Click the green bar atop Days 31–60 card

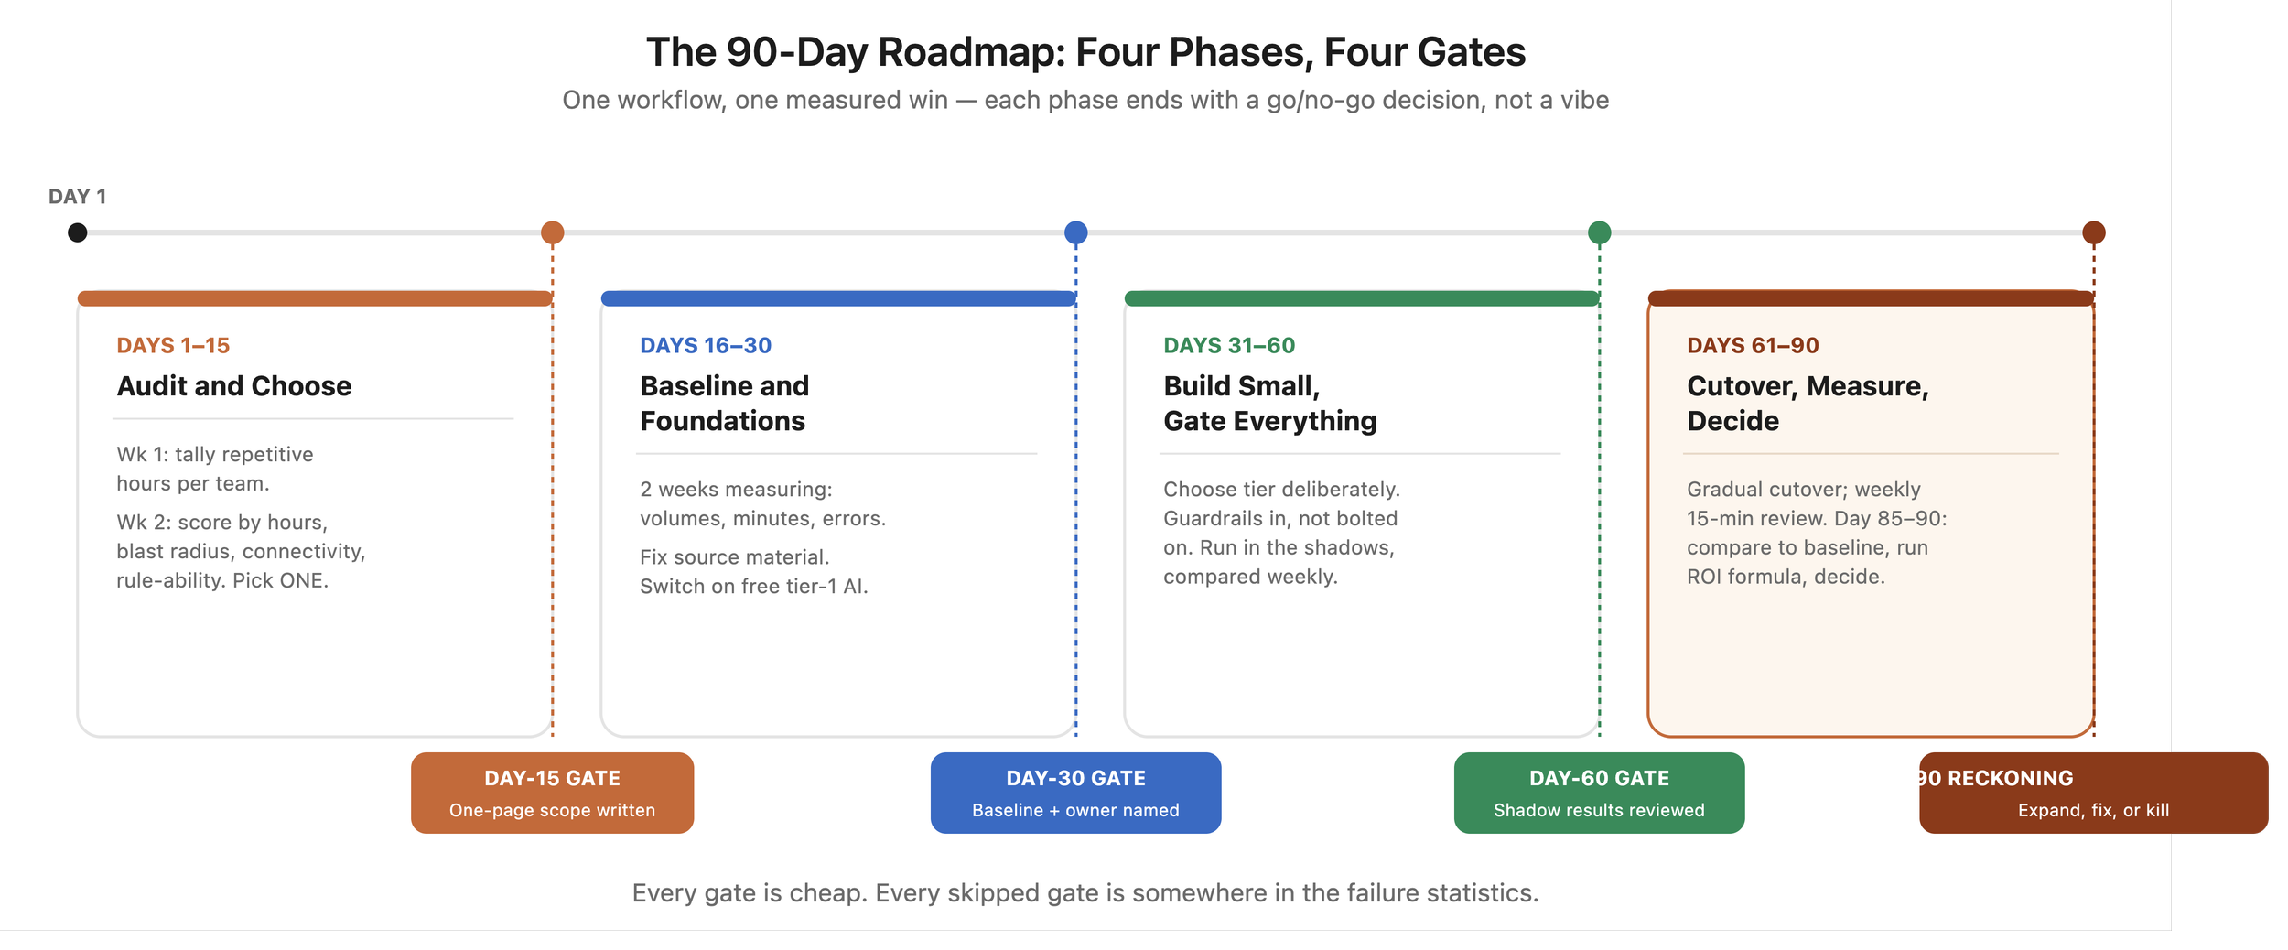click(1362, 298)
